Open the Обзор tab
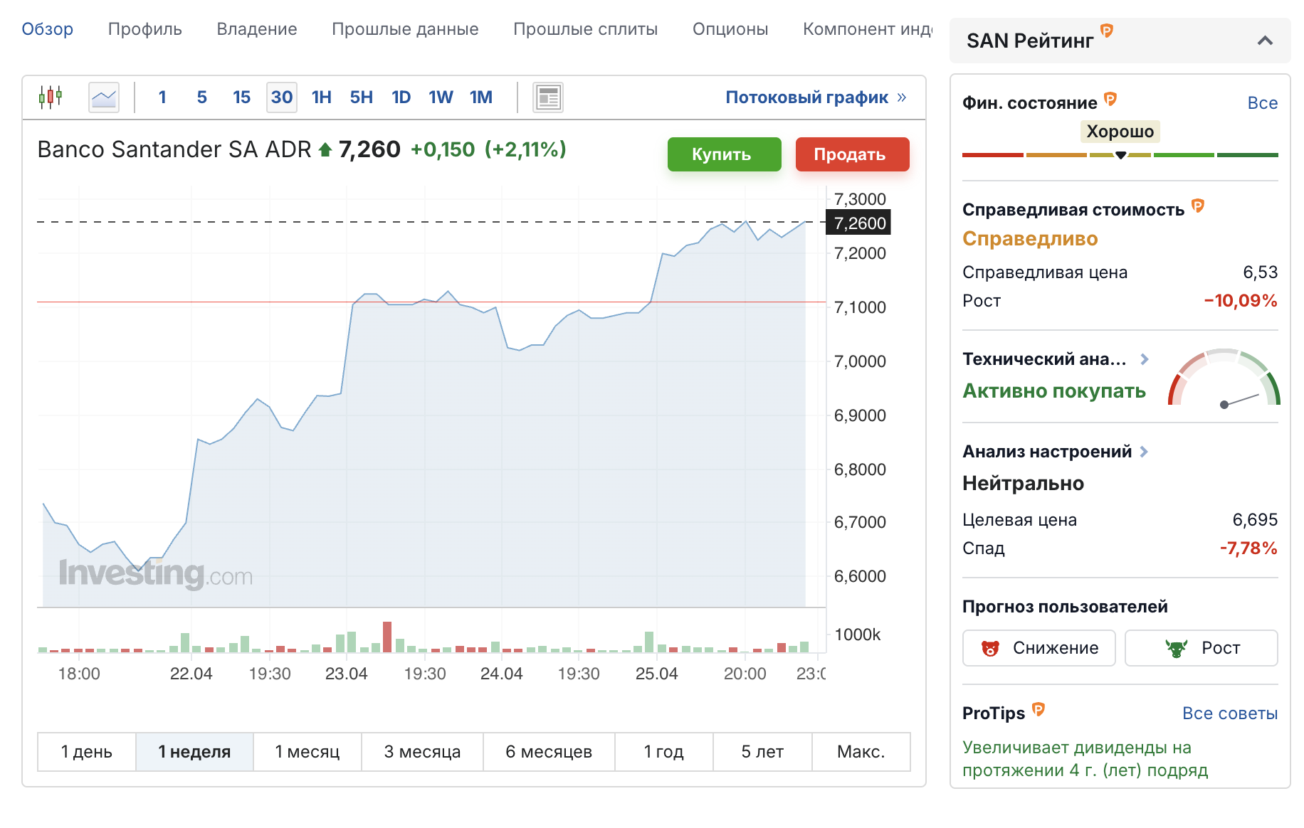Screen dimensions: 1304x828 48,29
